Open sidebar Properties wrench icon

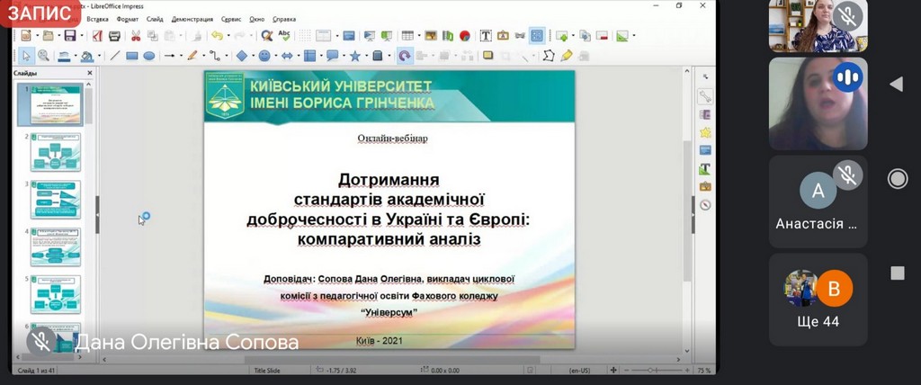pyautogui.click(x=705, y=96)
